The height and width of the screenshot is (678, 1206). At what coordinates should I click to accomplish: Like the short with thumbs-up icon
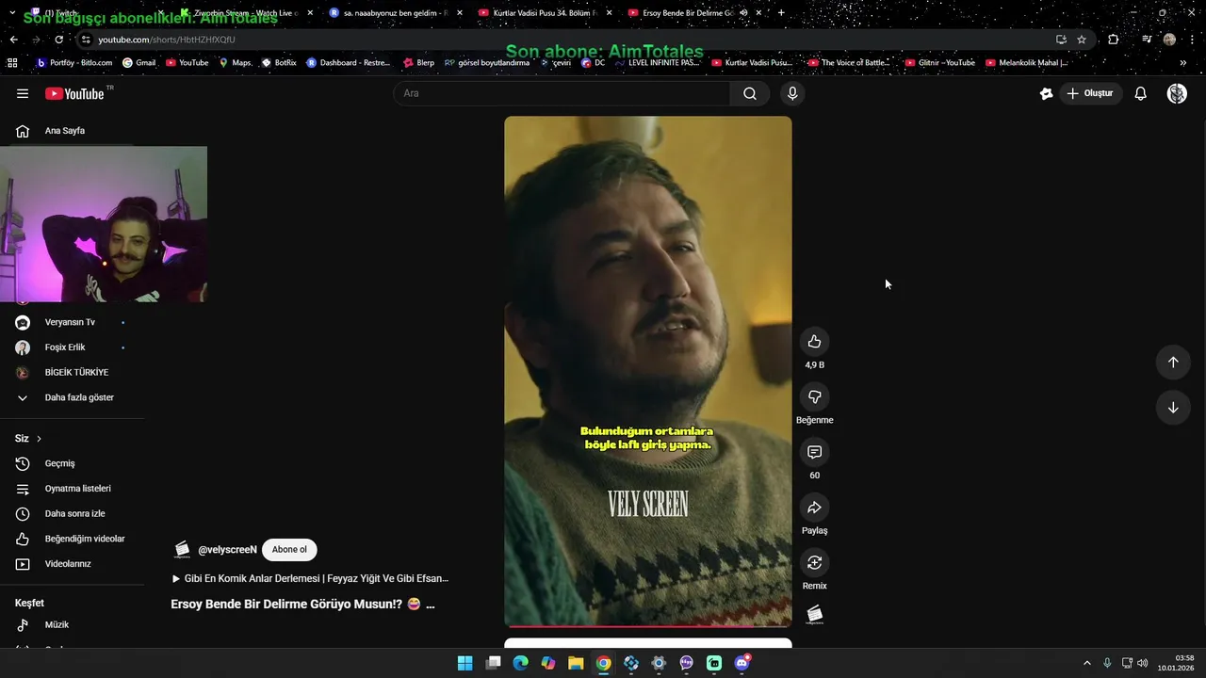point(815,342)
